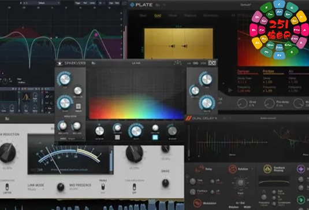
Task: Click the pink EQ band node
Action: click(96, 35)
